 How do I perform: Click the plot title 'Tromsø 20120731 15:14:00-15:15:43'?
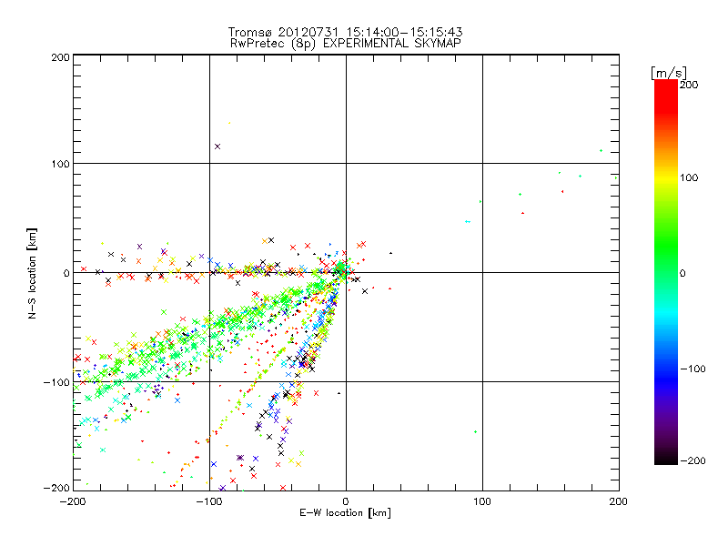[346, 32]
